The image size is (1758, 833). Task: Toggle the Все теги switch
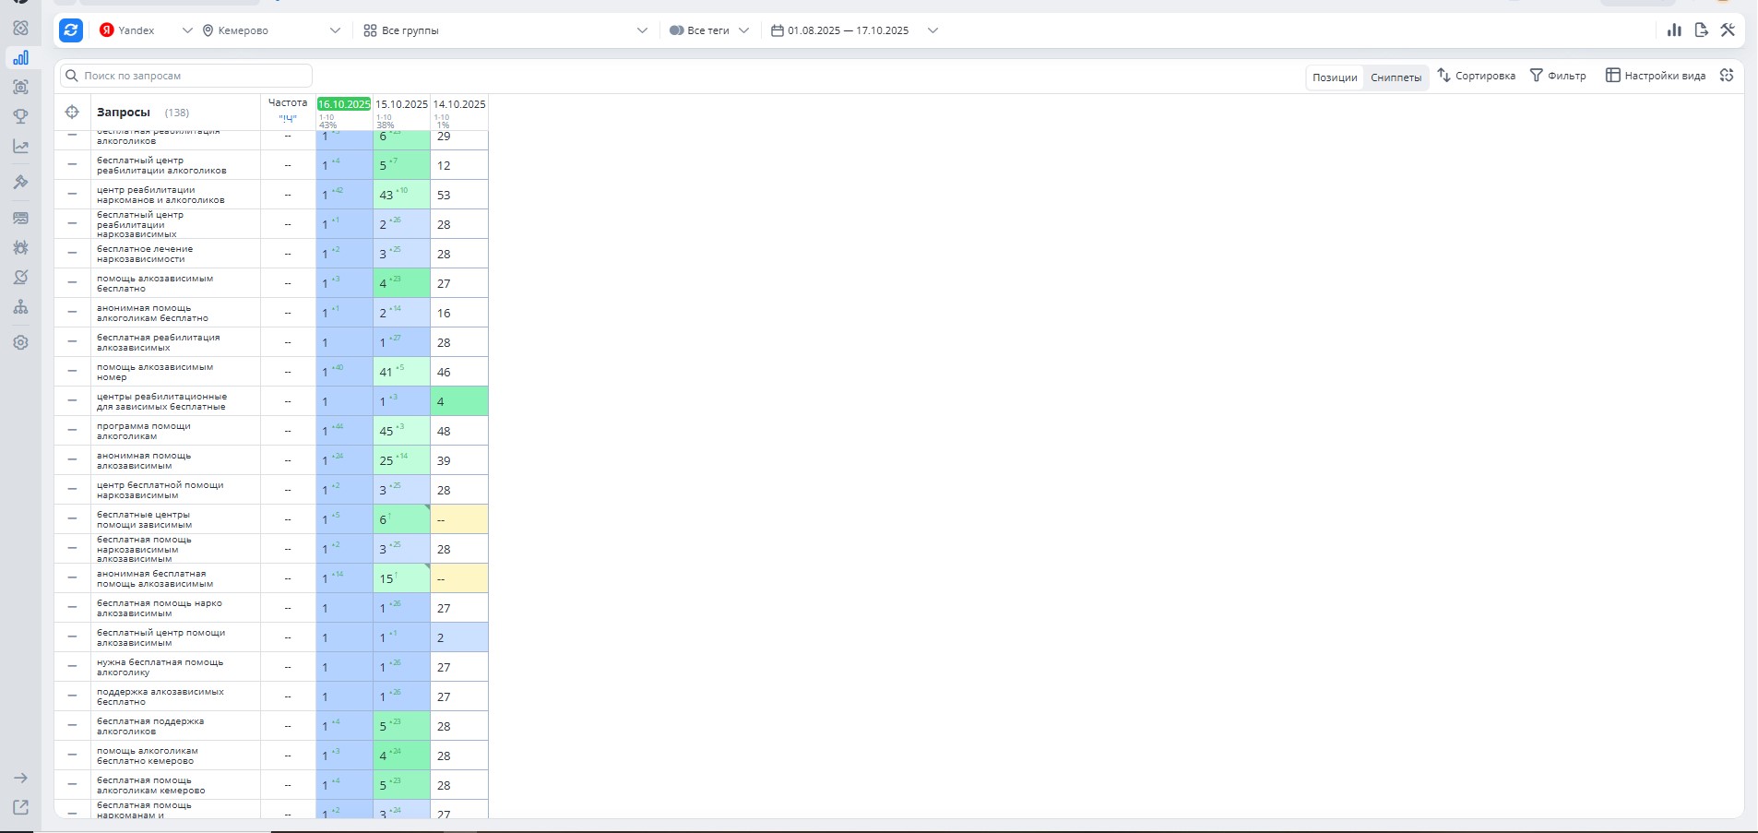pyautogui.click(x=676, y=30)
